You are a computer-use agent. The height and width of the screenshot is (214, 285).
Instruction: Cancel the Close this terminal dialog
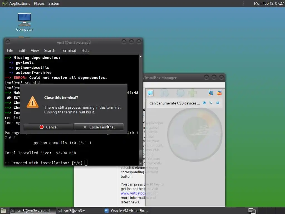click(48, 127)
